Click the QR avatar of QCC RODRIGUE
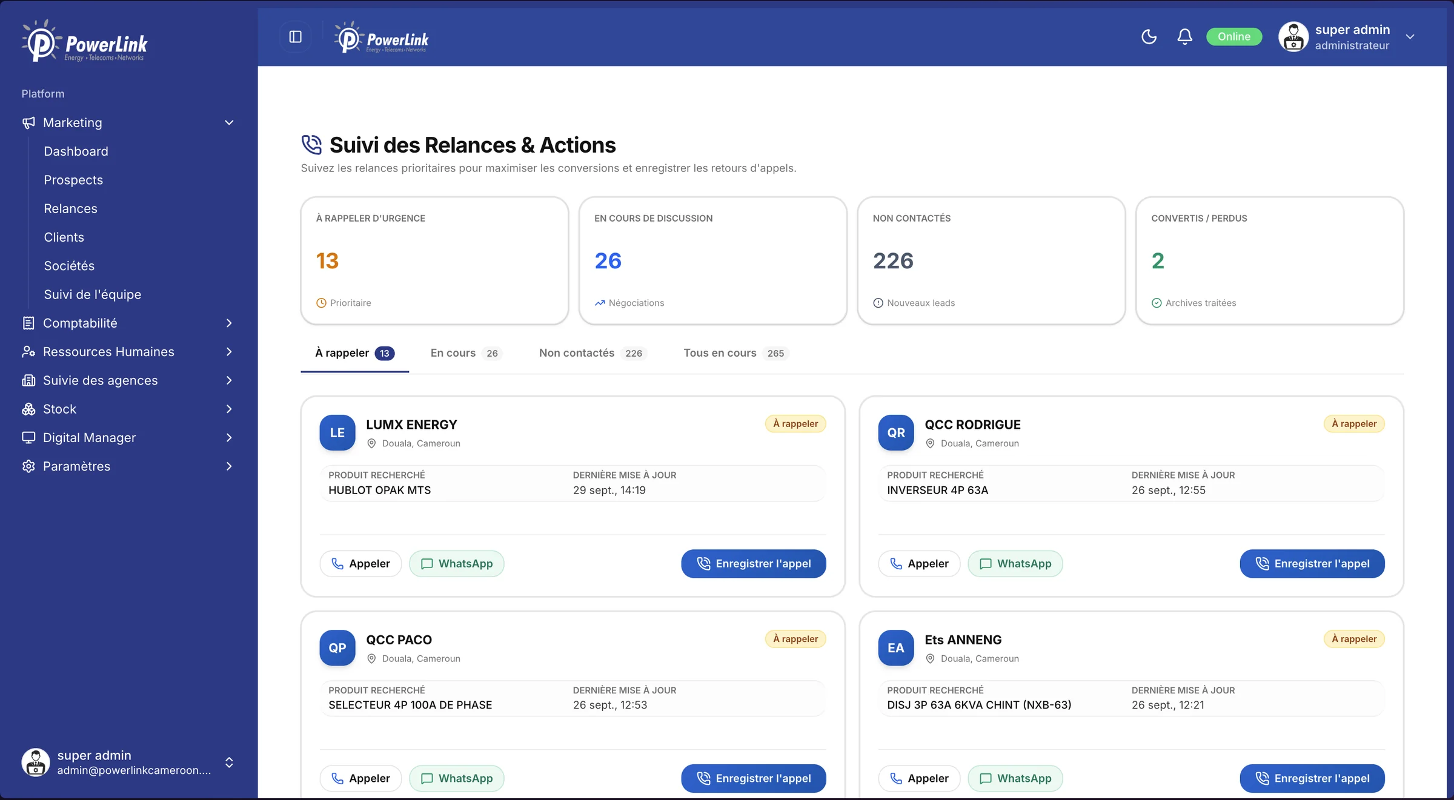Image resolution: width=1454 pixels, height=800 pixels. click(896, 433)
